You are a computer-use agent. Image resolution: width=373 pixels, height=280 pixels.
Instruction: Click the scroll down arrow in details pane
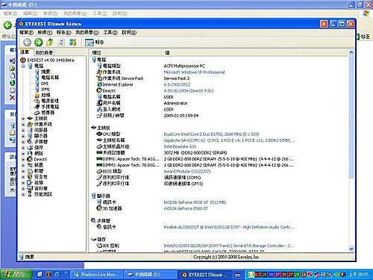pyautogui.click(x=351, y=249)
